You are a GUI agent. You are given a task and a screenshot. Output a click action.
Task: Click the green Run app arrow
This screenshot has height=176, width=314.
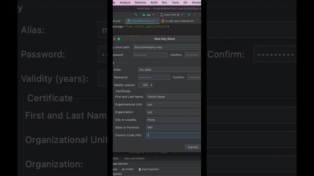coord(189,15)
